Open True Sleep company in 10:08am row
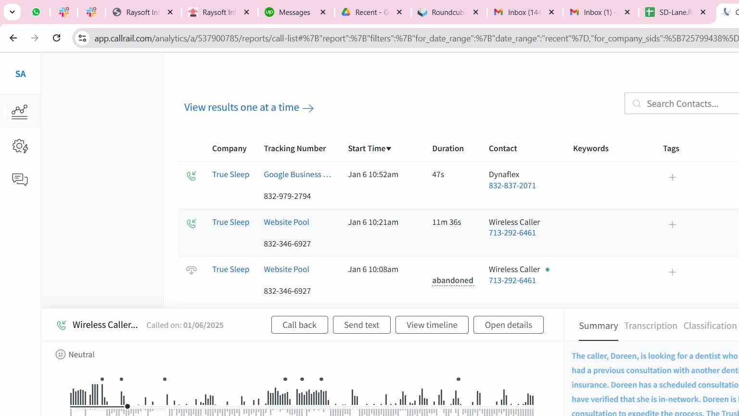The height and width of the screenshot is (416, 739). [x=230, y=269]
